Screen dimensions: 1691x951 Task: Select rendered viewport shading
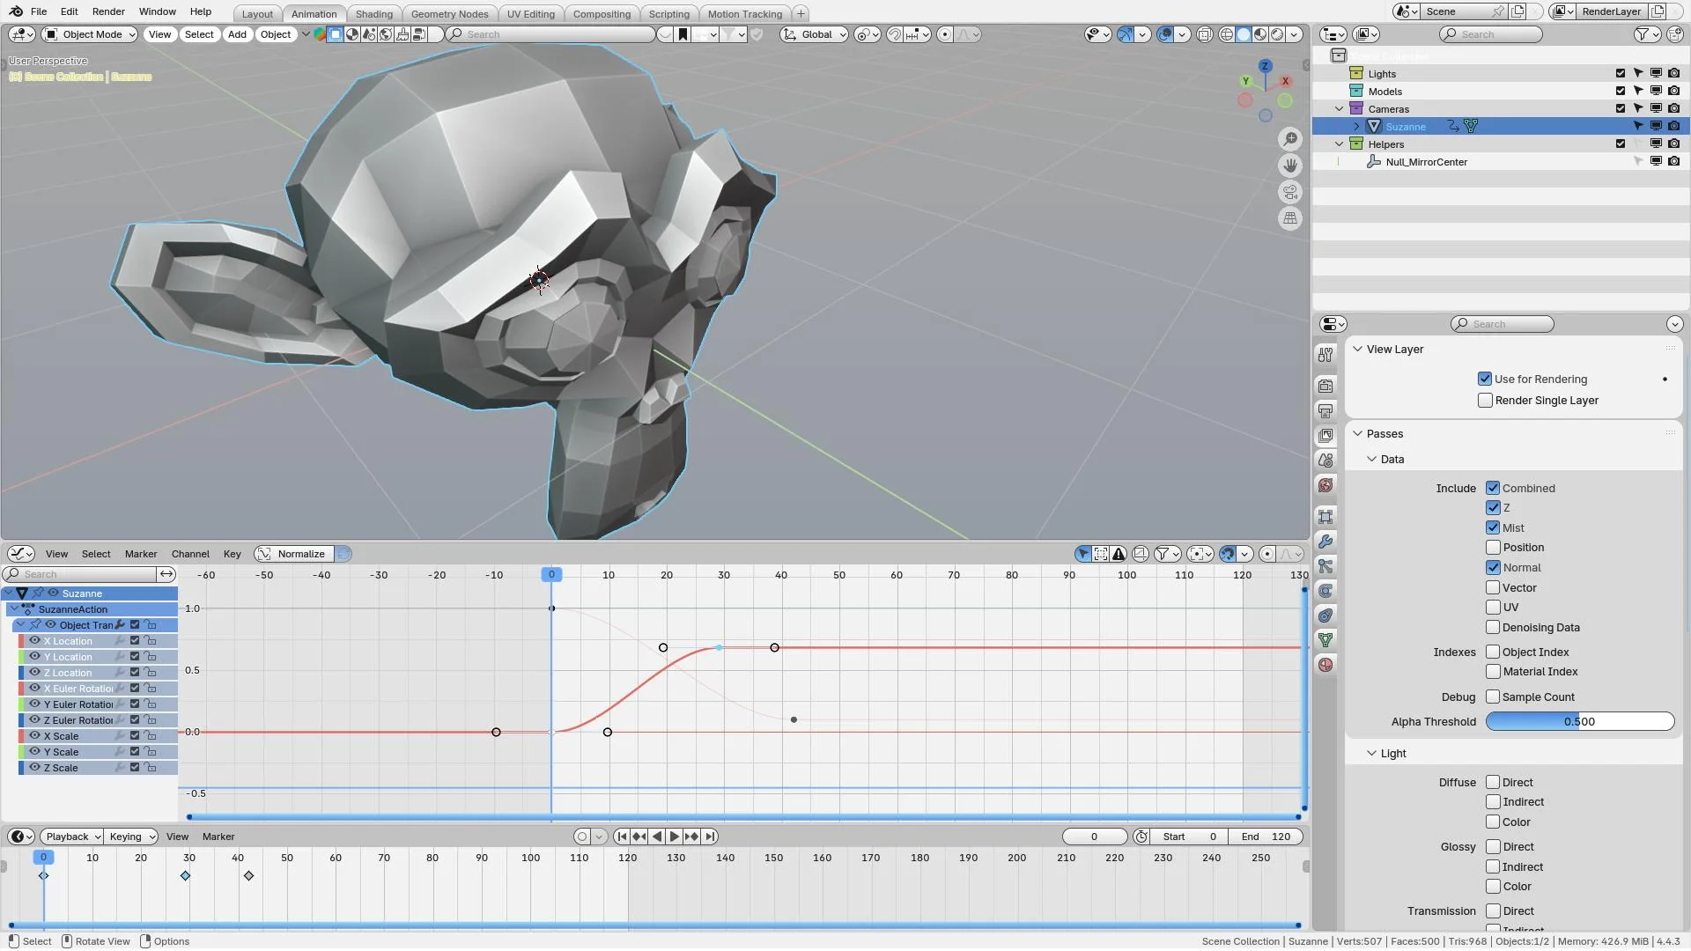(x=1277, y=34)
